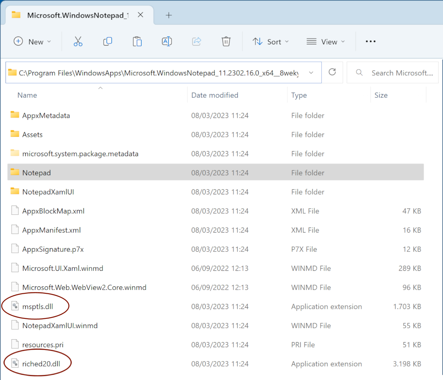This screenshot has width=443, height=380.
Task: Open the New dropdown menu
Action: [32, 42]
